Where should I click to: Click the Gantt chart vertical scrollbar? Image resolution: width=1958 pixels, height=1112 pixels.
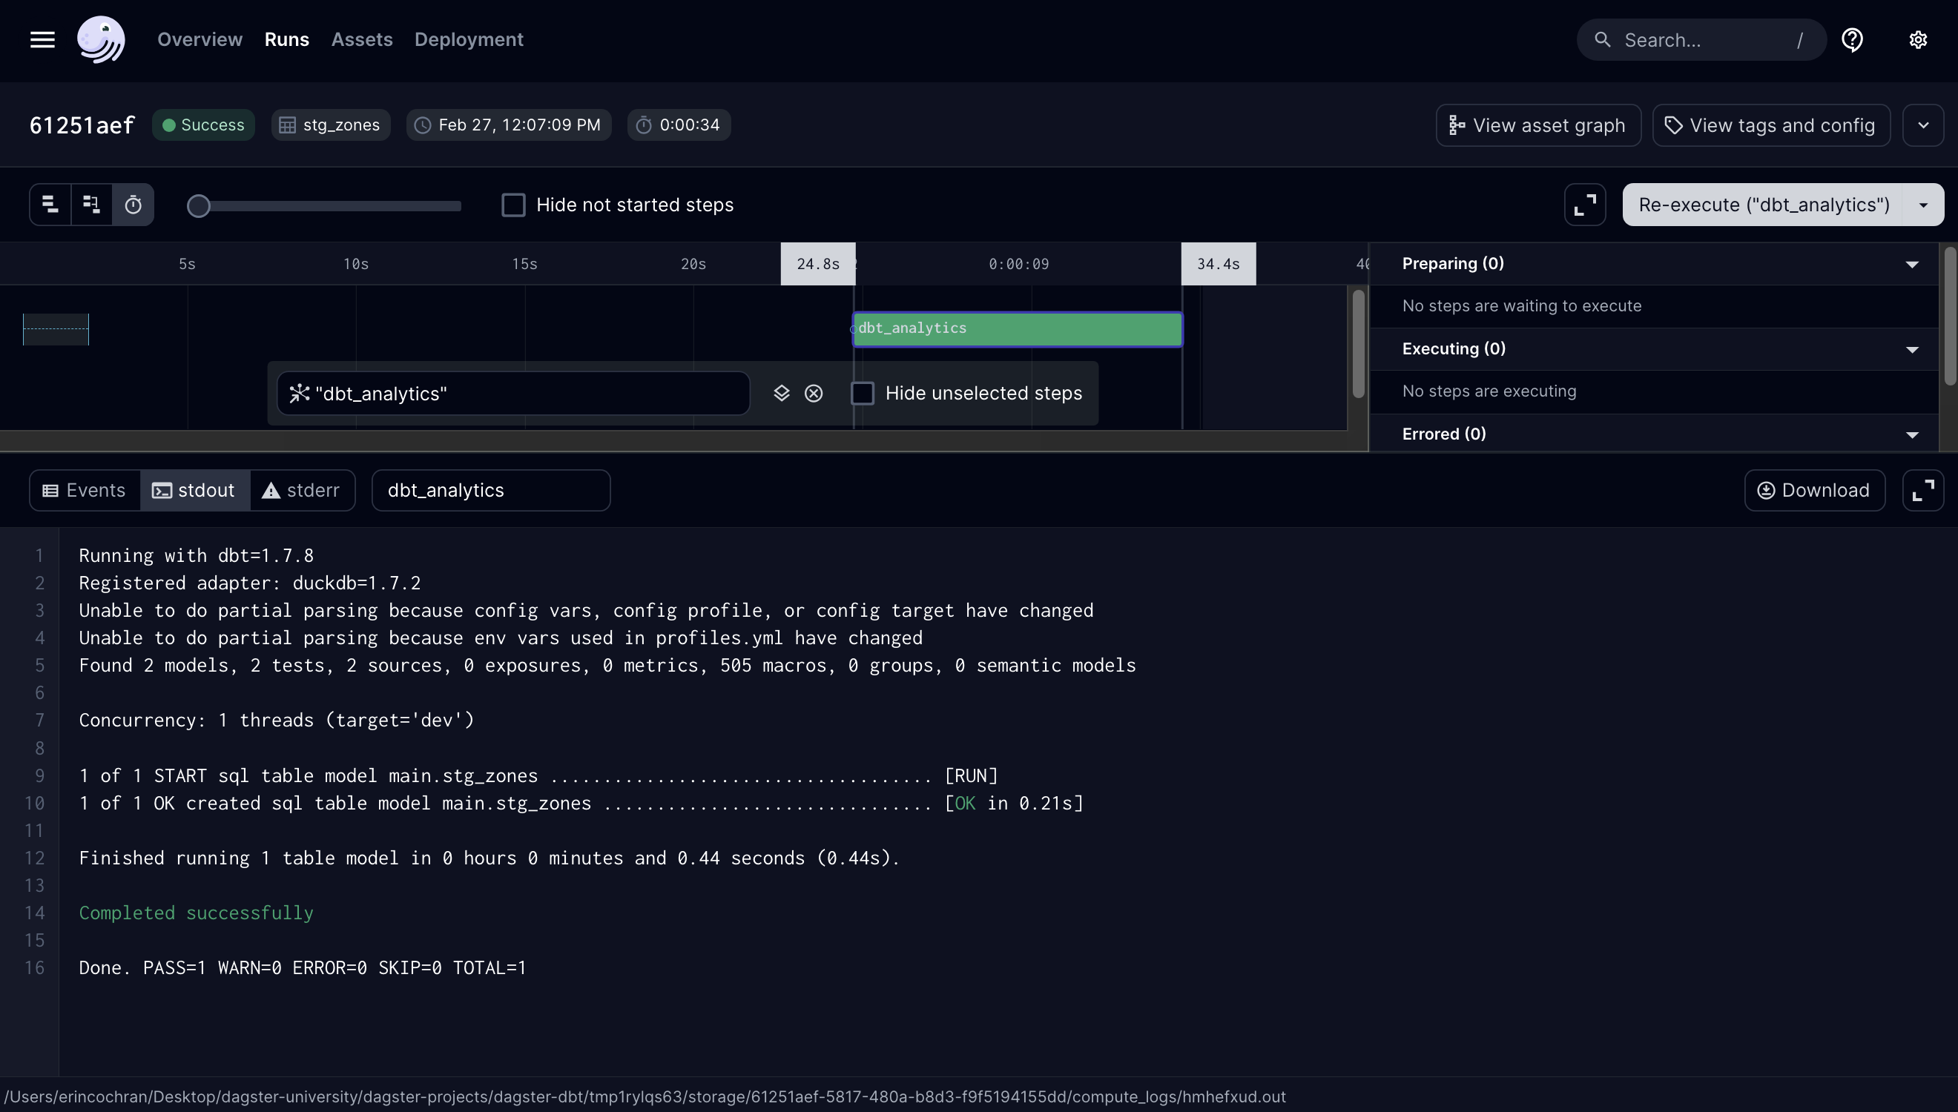coord(1358,344)
